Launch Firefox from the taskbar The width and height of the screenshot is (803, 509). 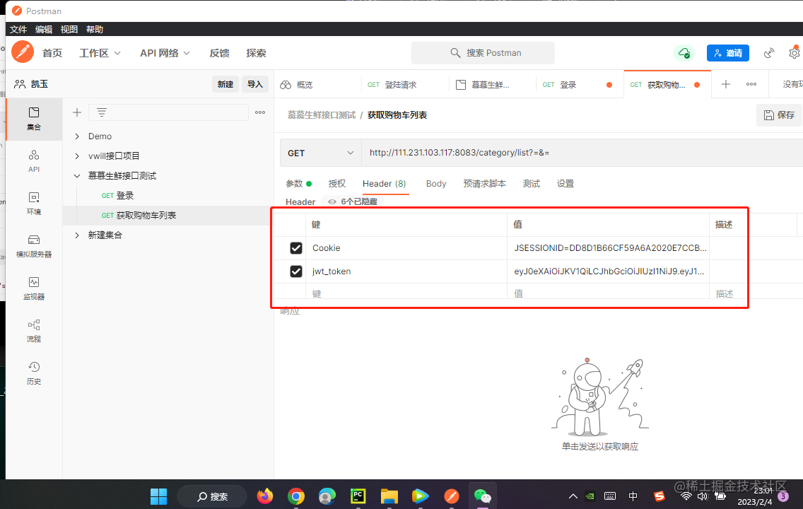click(265, 496)
